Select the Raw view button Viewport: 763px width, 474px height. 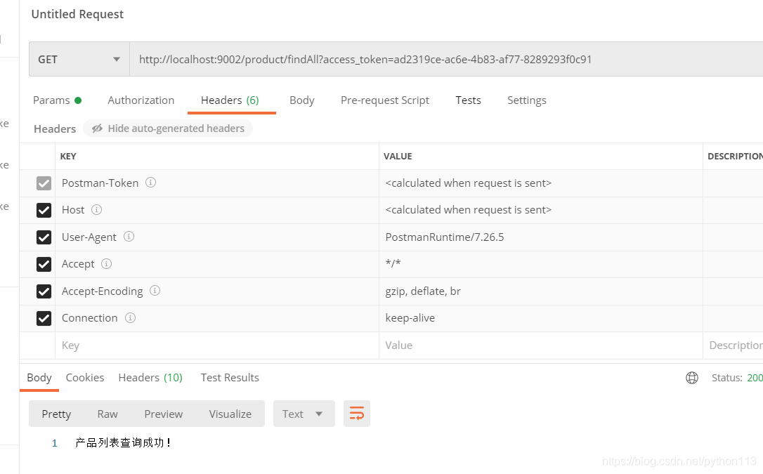(x=107, y=414)
